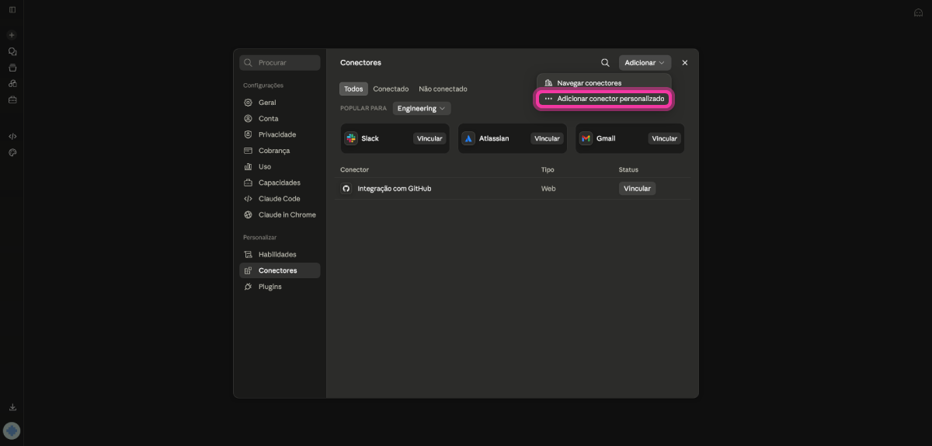
Task: Click the ghost icon at top right
Action: 918,12
